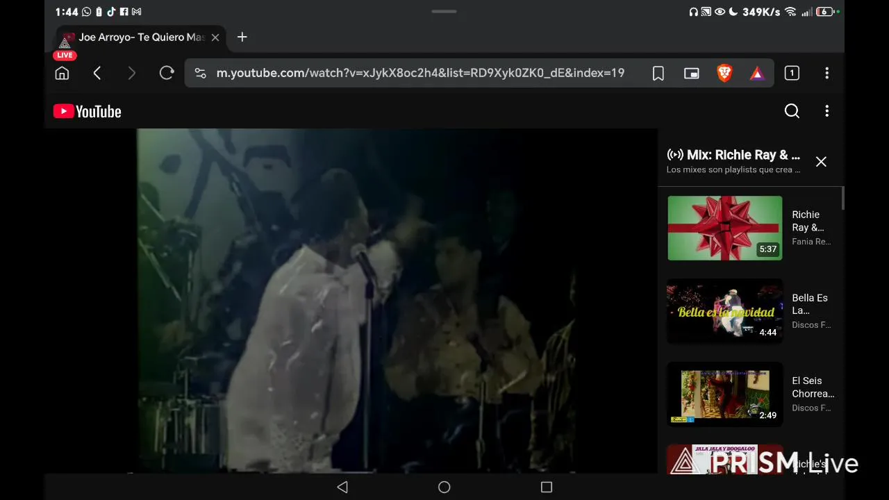This screenshot has width=889, height=500.
Task: Activate picture-in-picture icon in address bar
Action: pyautogui.click(x=691, y=73)
